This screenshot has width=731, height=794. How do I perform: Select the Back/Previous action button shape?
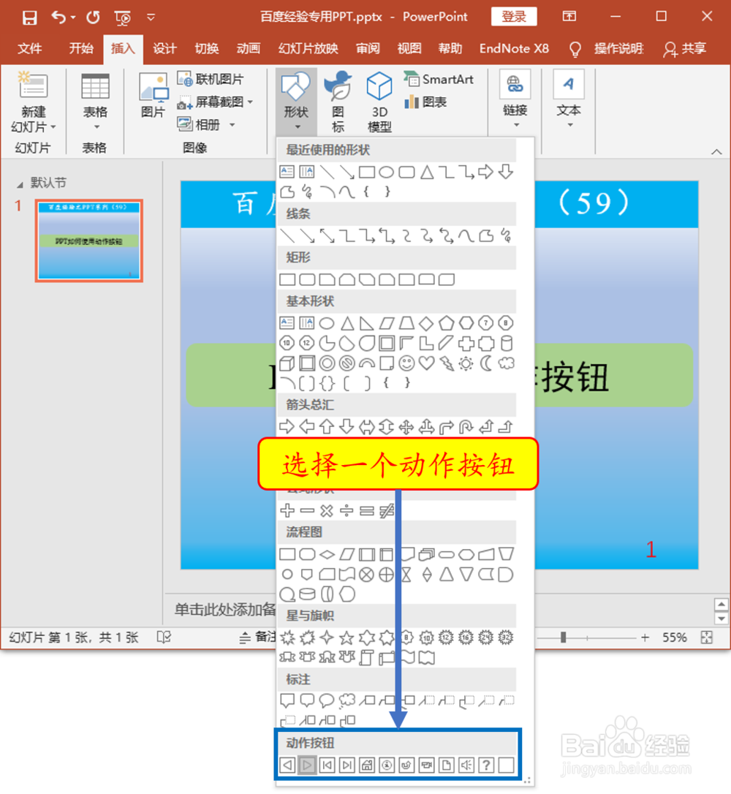pyautogui.click(x=287, y=765)
